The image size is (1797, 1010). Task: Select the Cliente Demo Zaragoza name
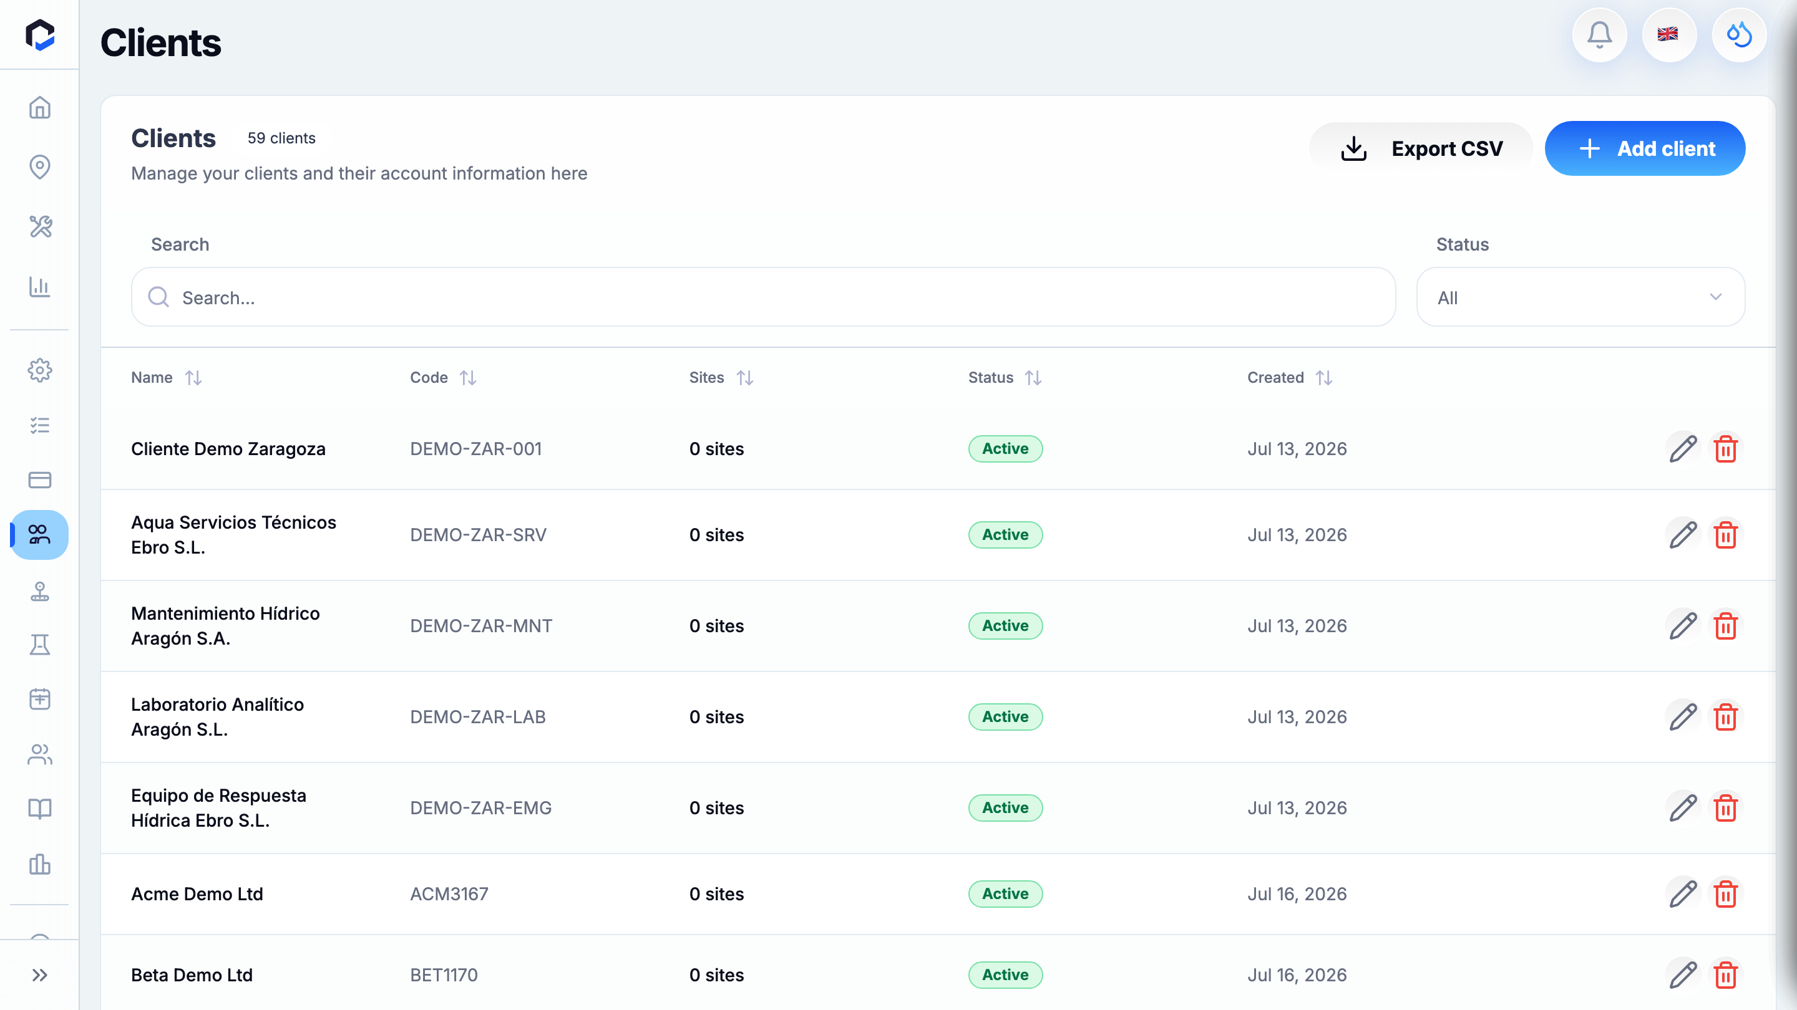(228, 449)
